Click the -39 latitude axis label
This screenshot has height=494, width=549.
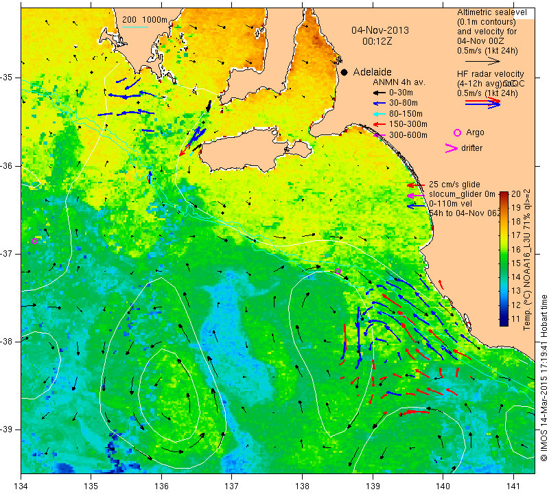[x=7, y=429]
